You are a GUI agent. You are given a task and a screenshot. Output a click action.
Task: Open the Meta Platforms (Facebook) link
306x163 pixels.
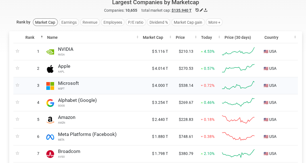tap(87, 134)
